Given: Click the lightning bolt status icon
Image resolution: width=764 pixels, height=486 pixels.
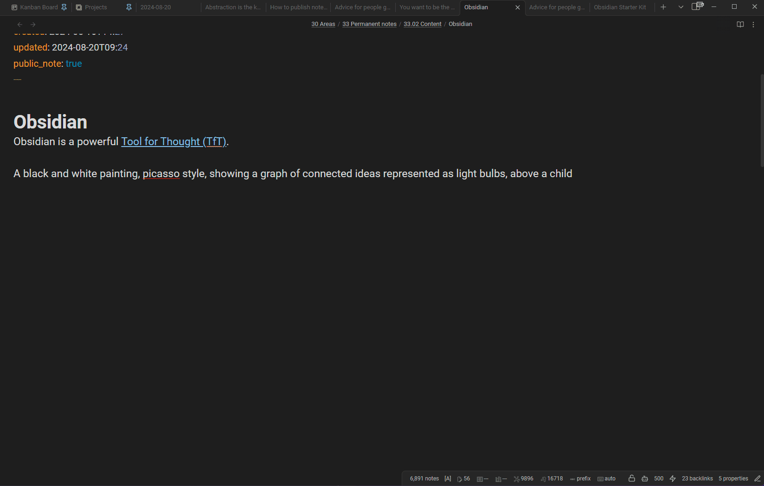Looking at the screenshot, I should coord(673,479).
